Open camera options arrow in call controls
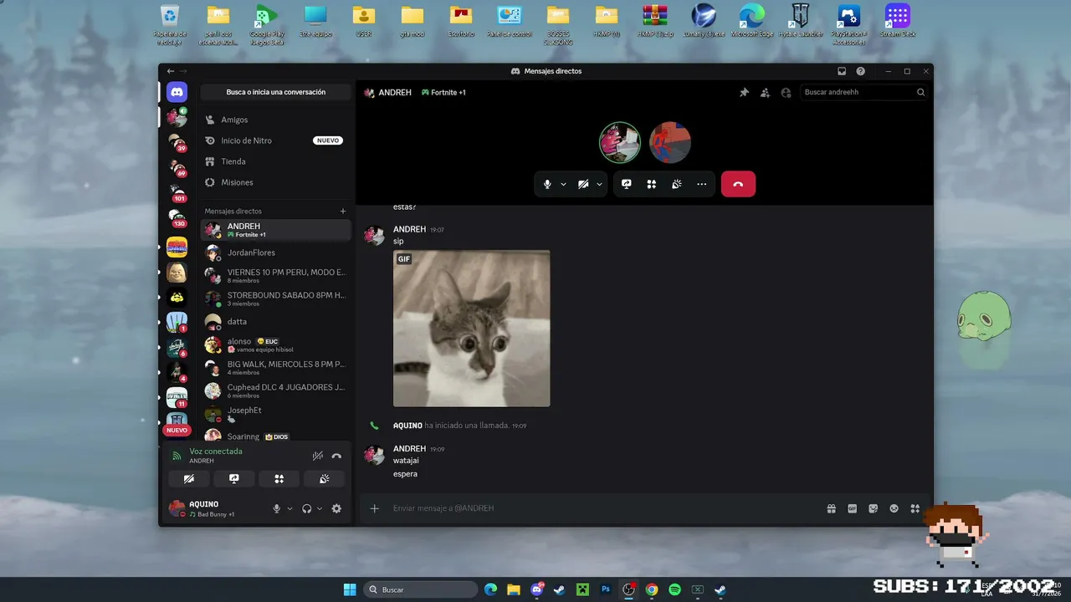 click(x=599, y=184)
